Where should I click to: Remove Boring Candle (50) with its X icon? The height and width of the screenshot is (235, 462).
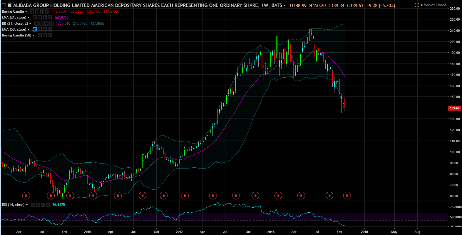(x=50, y=35)
